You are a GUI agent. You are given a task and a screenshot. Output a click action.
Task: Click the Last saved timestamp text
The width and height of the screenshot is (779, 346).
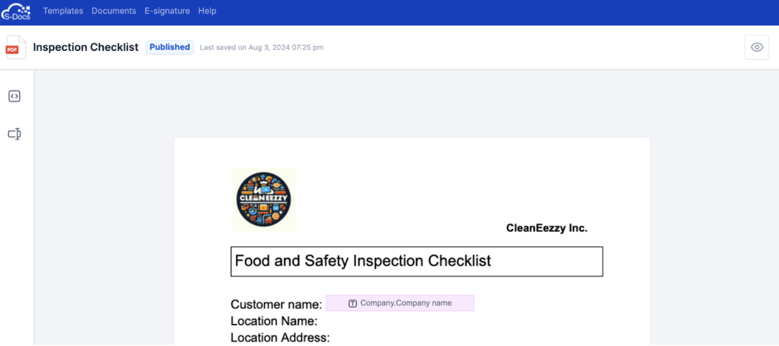point(261,47)
